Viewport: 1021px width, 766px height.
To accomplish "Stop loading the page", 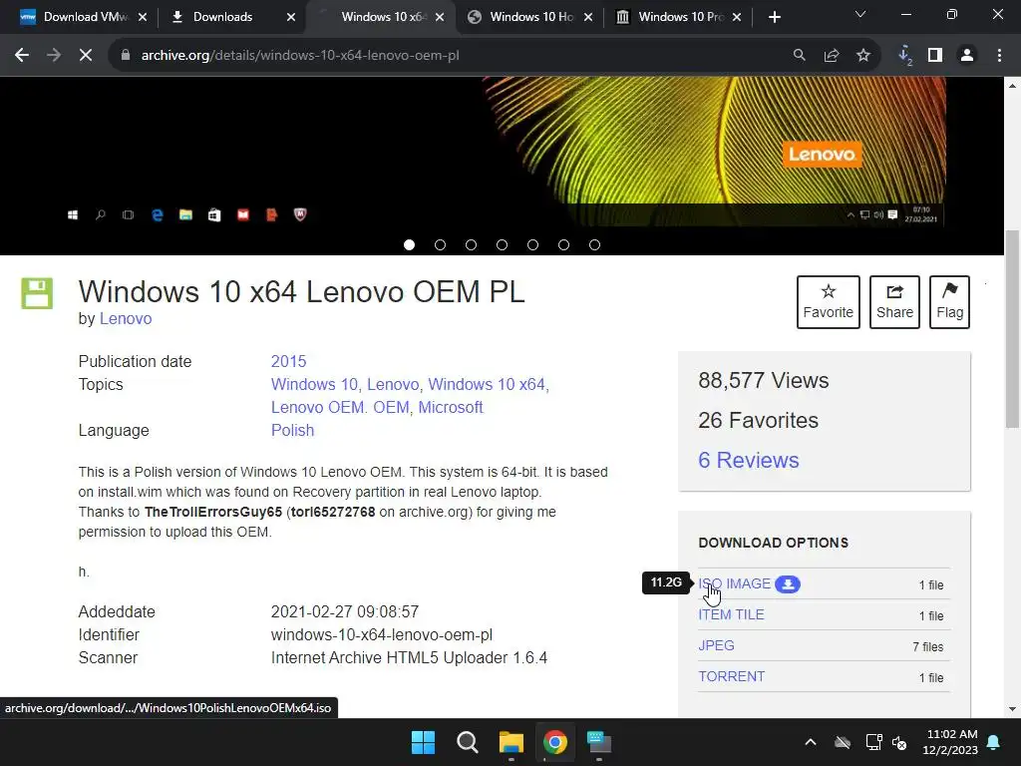I will (86, 56).
